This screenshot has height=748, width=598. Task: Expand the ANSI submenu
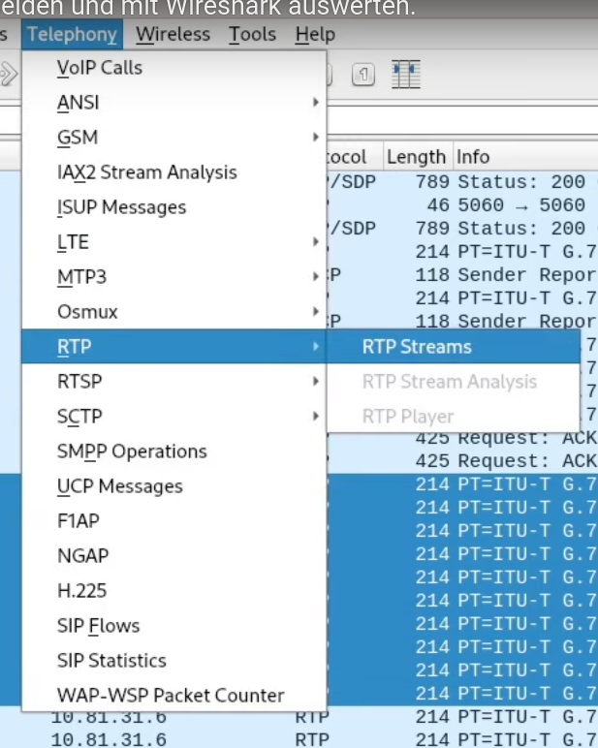tap(174, 103)
